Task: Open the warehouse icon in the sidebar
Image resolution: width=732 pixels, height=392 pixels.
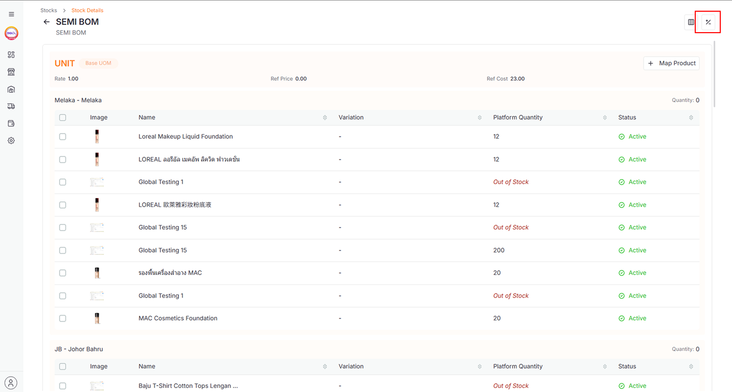Action: point(11,89)
